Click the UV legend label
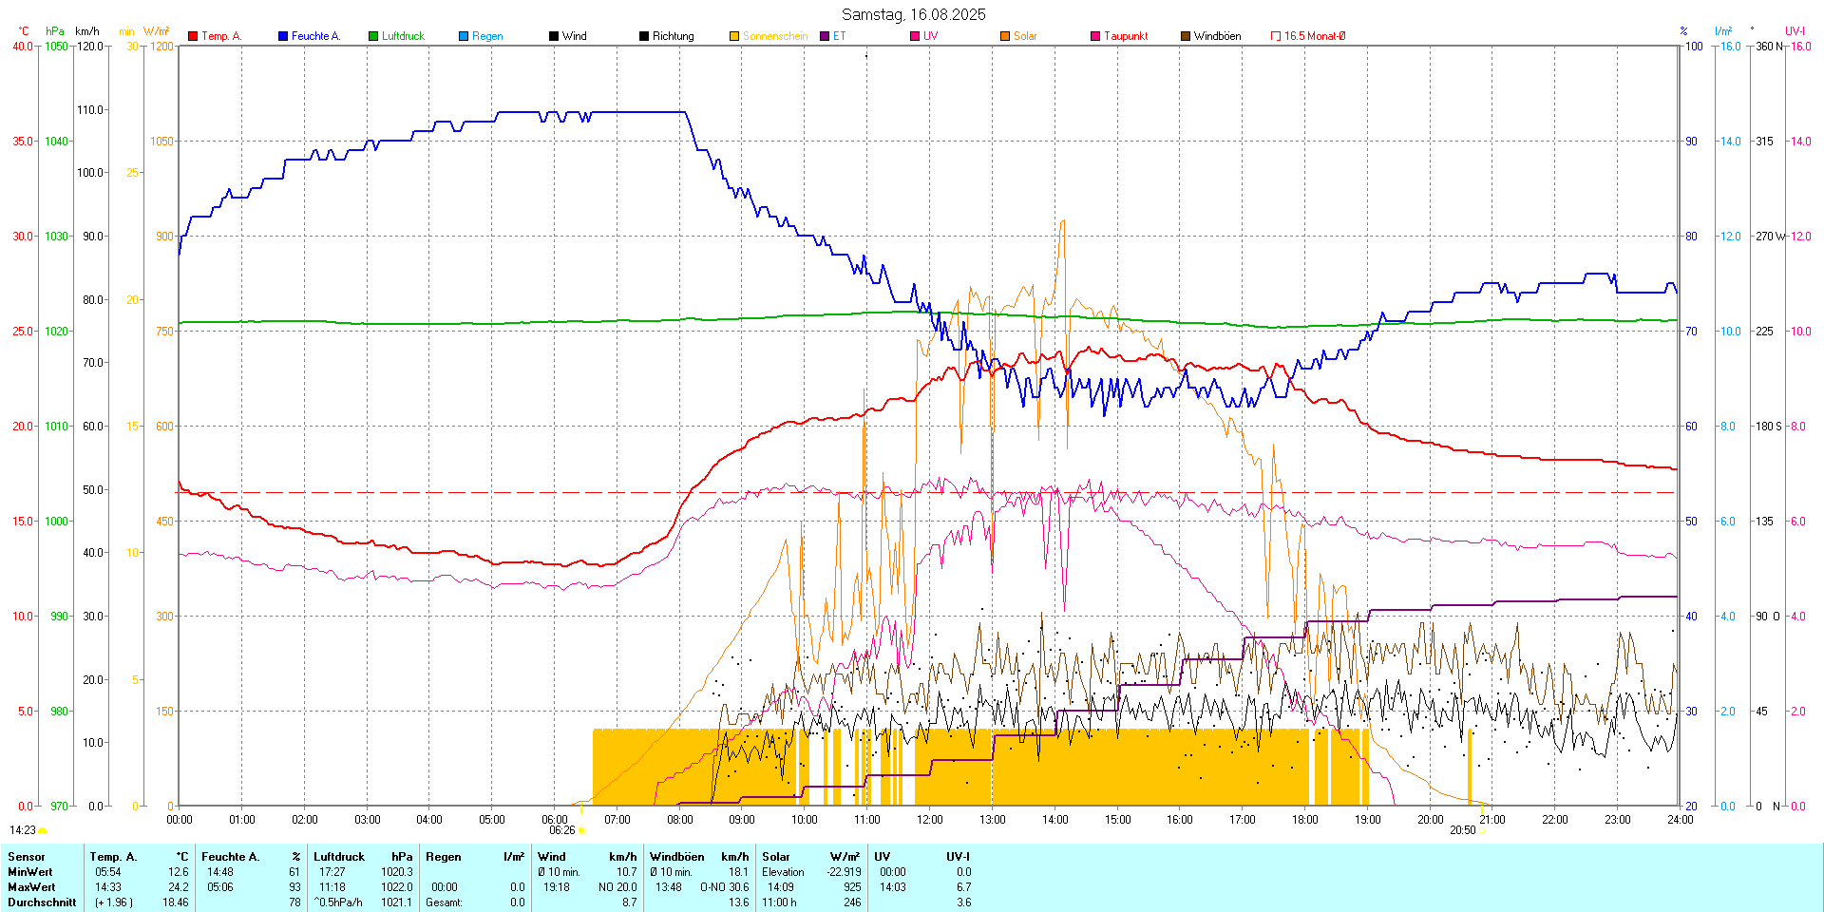 (930, 36)
